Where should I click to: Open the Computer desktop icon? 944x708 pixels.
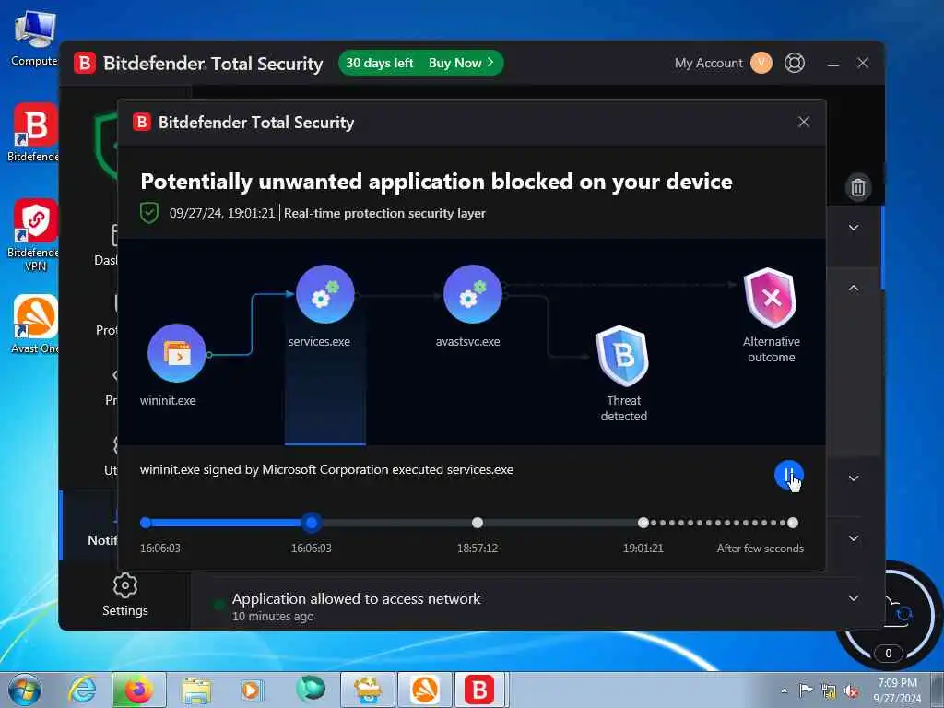[x=35, y=37]
